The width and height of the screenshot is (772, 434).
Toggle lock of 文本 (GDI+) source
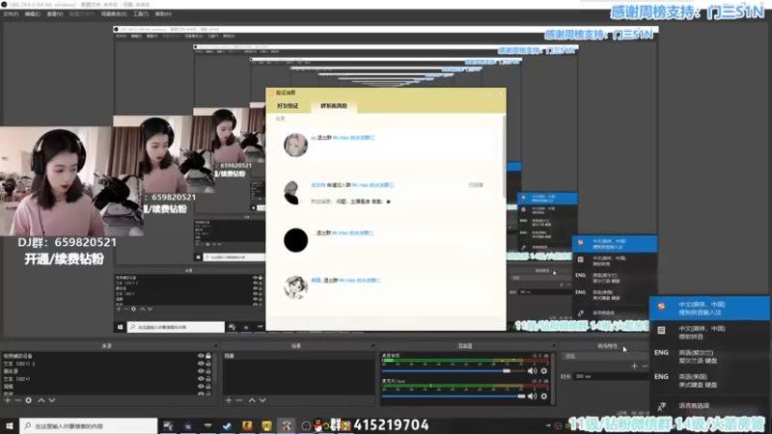[x=208, y=379]
